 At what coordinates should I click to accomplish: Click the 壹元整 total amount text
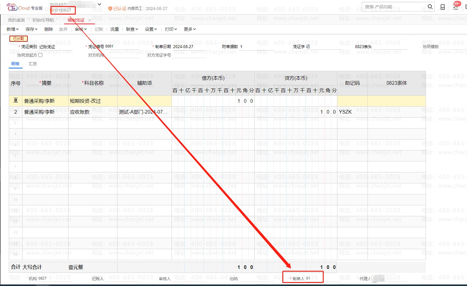pos(76,267)
